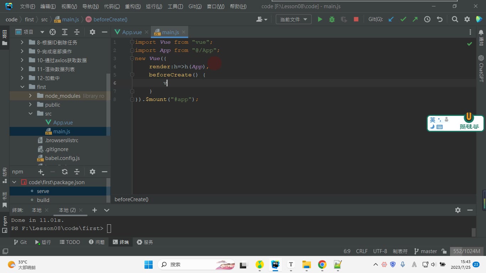The height and width of the screenshot is (273, 486).
Task: Toggle the npm tool window stripe button
Action: (5, 224)
